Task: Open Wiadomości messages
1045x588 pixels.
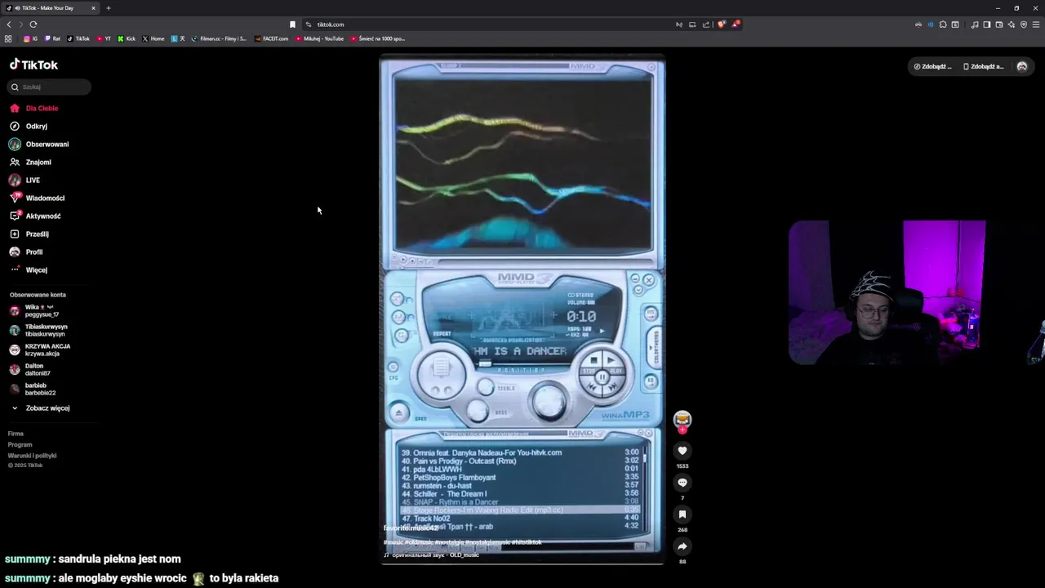Action: 38,198
